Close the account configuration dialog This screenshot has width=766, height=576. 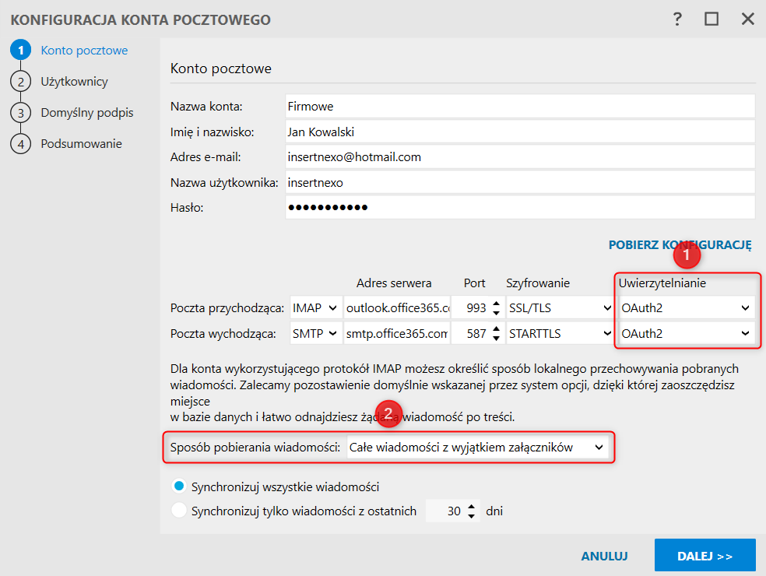[748, 19]
